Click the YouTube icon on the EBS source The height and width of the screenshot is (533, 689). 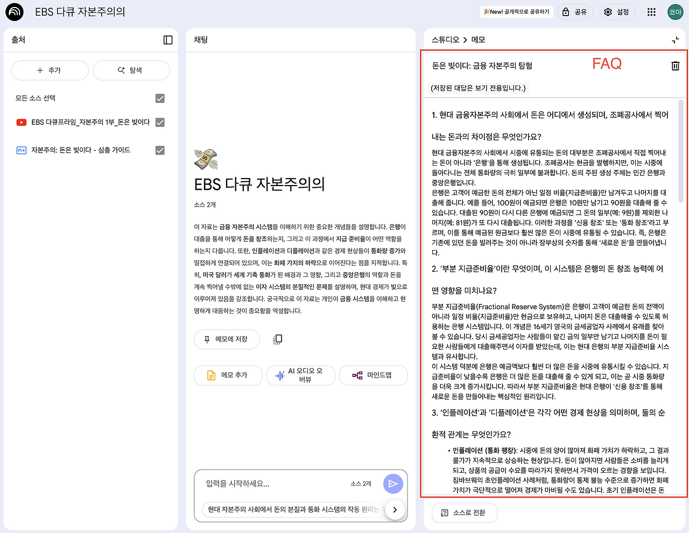tap(22, 122)
